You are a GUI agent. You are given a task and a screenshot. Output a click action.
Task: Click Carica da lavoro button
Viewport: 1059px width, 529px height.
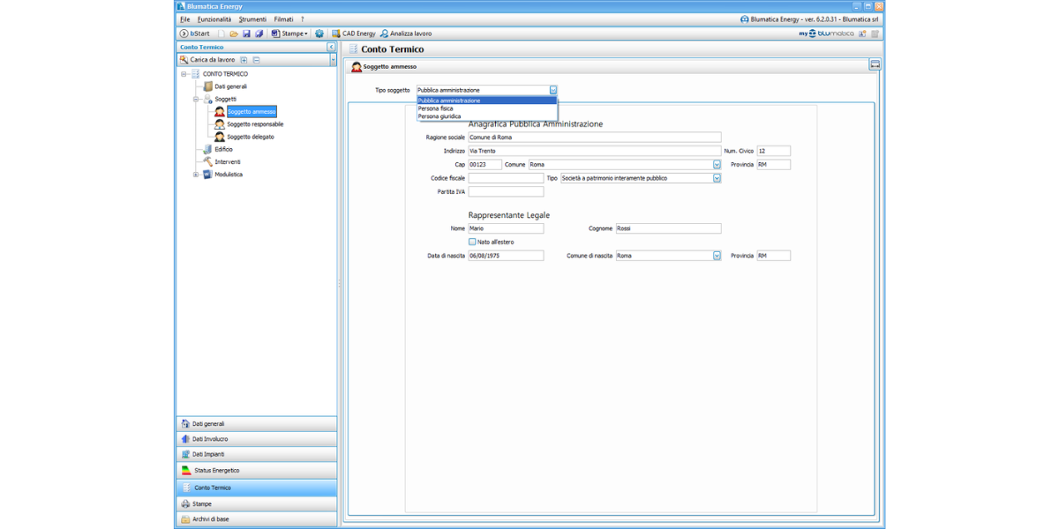point(207,60)
